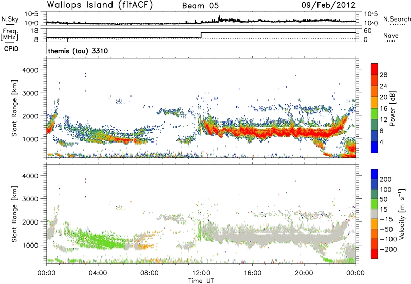
Task: Click the gray segment of the Velocity color bar
Action: click(x=375, y=214)
